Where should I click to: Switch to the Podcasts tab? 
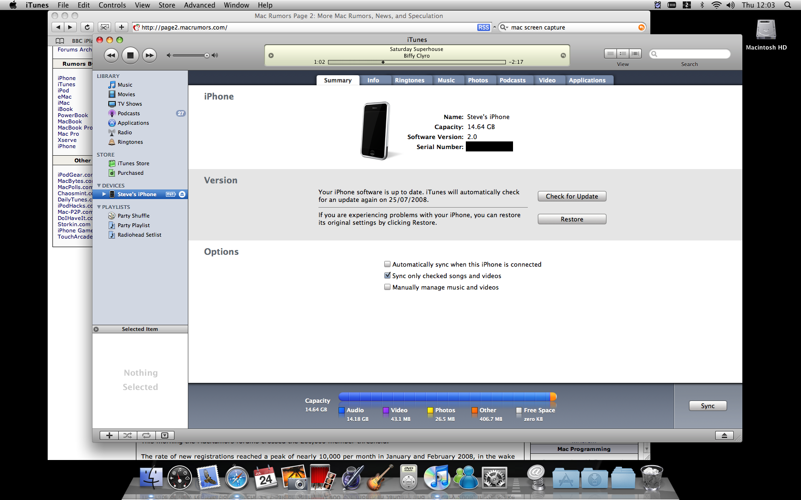tap(513, 80)
